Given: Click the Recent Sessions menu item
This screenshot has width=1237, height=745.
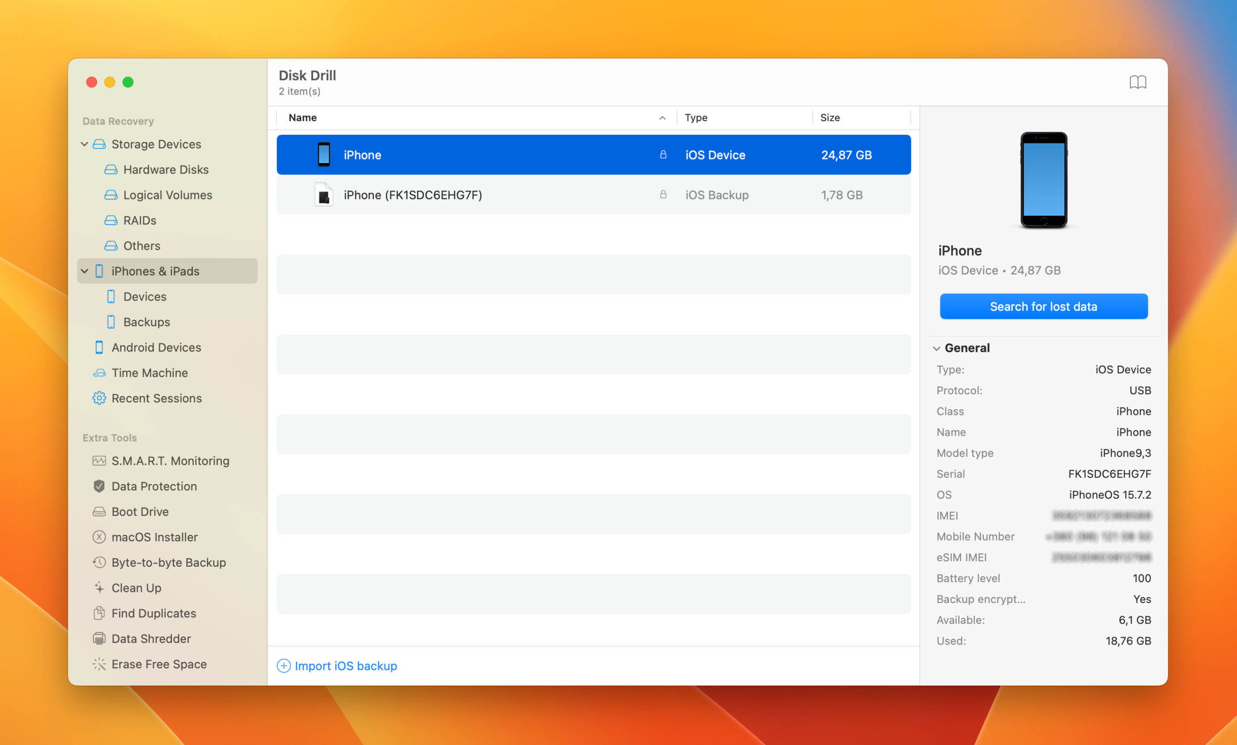Looking at the screenshot, I should (157, 397).
